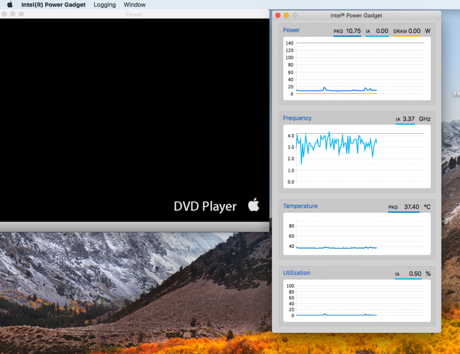Open the Apple menu
The image size is (460, 354).
tap(10, 4)
